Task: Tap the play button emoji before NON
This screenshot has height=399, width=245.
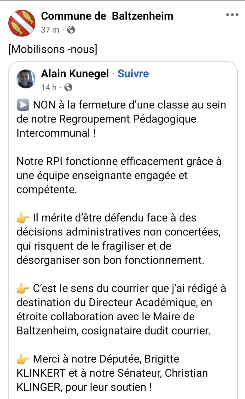Action: (x=23, y=105)
